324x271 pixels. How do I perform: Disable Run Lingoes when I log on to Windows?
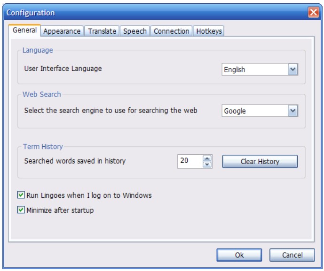[21, 195]
